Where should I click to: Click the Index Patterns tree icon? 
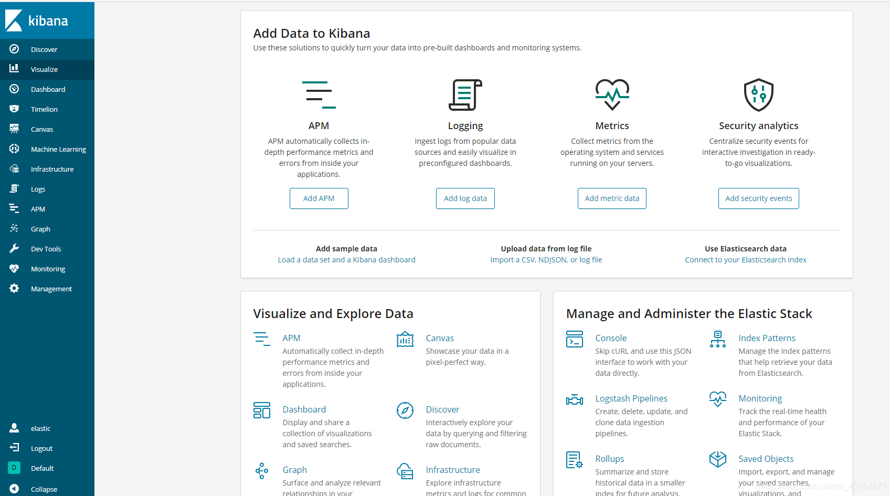(718, 339)
